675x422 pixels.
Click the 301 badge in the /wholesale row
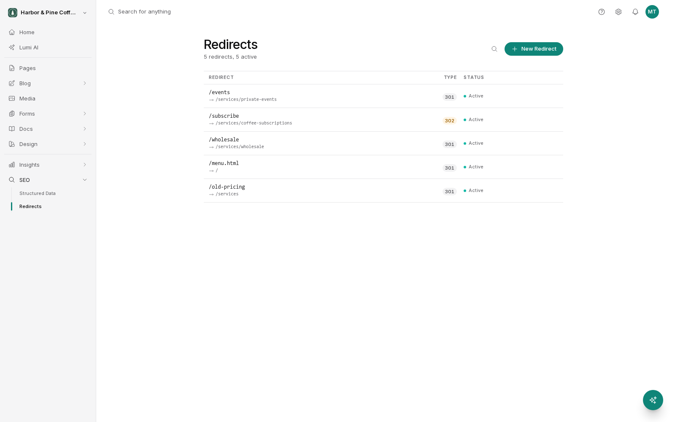click(x=450, y=144)
